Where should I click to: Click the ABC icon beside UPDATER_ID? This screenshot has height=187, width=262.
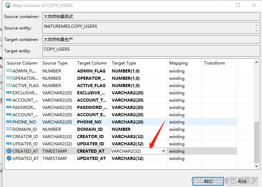(x=9, y=144)
